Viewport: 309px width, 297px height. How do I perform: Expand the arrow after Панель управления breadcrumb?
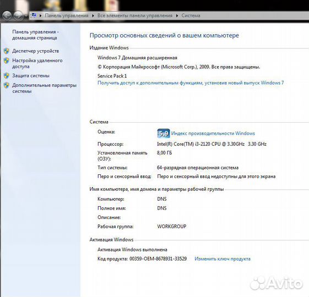[x=93, y=15]
